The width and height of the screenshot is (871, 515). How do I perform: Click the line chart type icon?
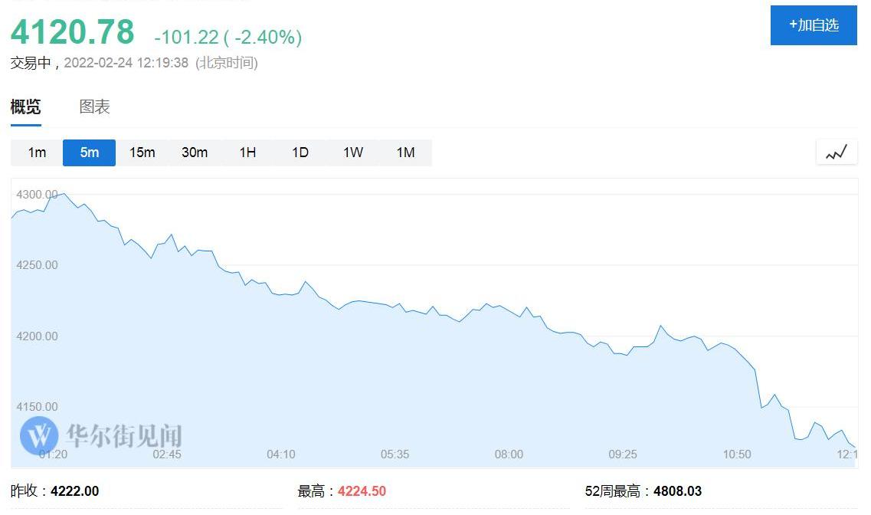pos(836,153)
